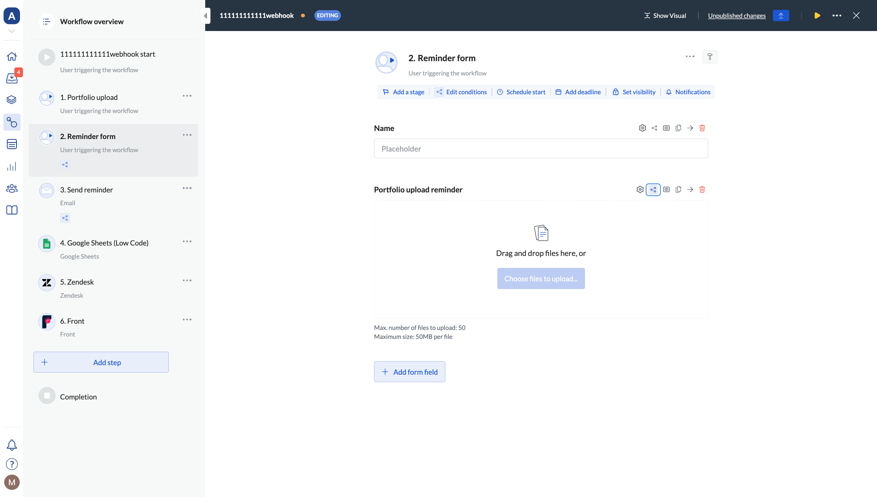Delete the Portfolio upload reminder field
Screen dimensions: 877x497
point(702,189)
